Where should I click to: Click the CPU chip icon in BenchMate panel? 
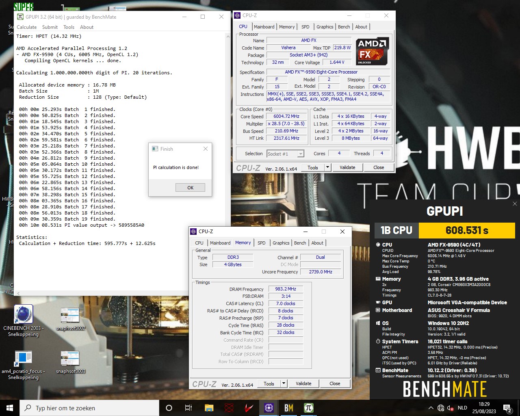(x=378, y=245)
